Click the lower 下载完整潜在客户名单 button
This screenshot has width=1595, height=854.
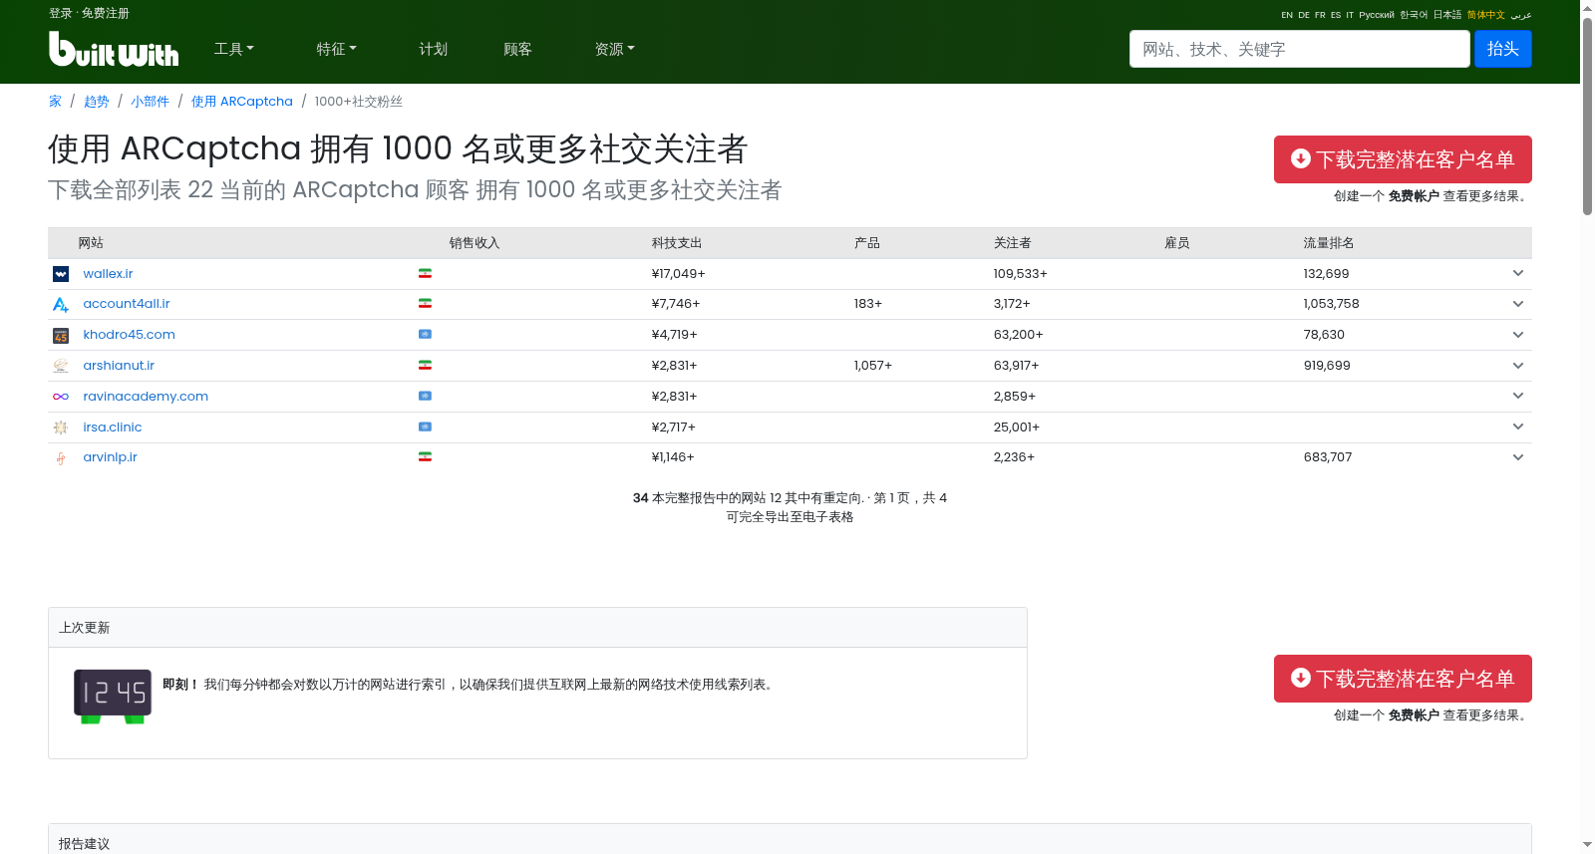1403,679
